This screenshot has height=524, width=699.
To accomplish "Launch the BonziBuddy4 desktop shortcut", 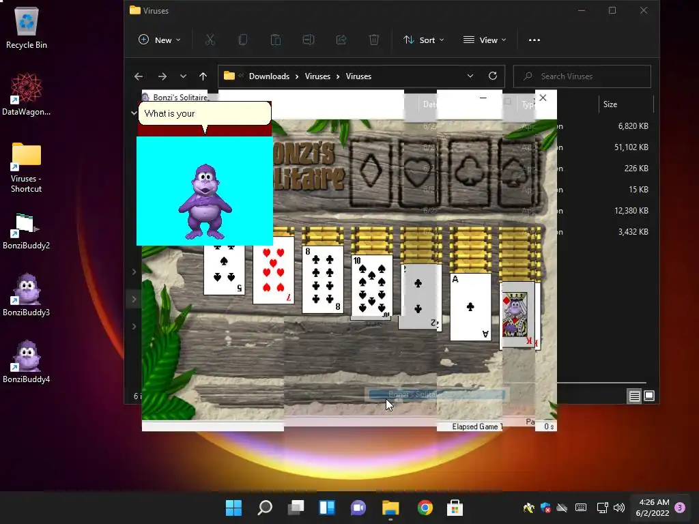I will pyautogui.click(x=27, y=362).
